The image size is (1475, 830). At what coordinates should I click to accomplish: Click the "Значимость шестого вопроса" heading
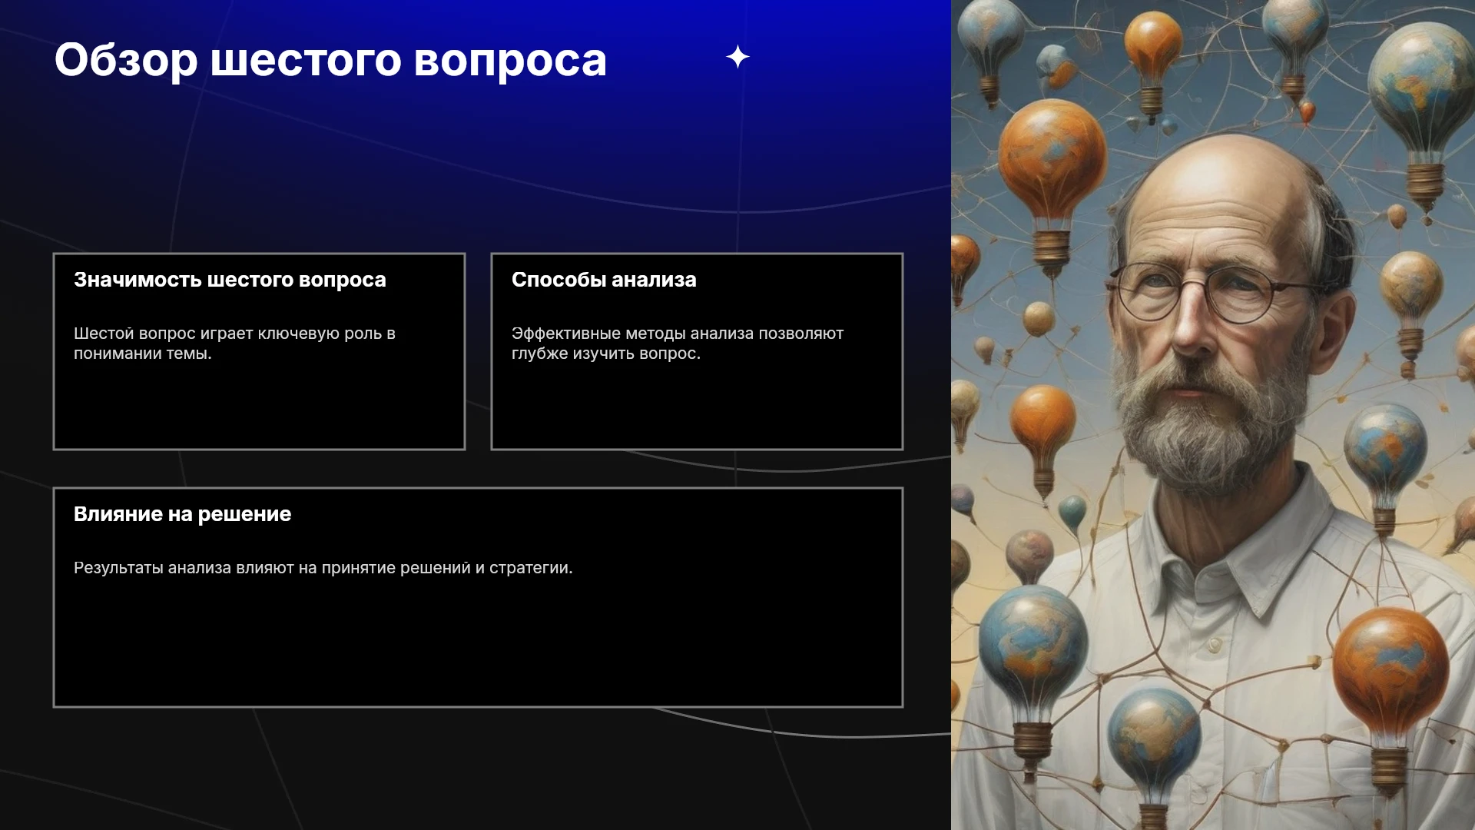[230, 280]
